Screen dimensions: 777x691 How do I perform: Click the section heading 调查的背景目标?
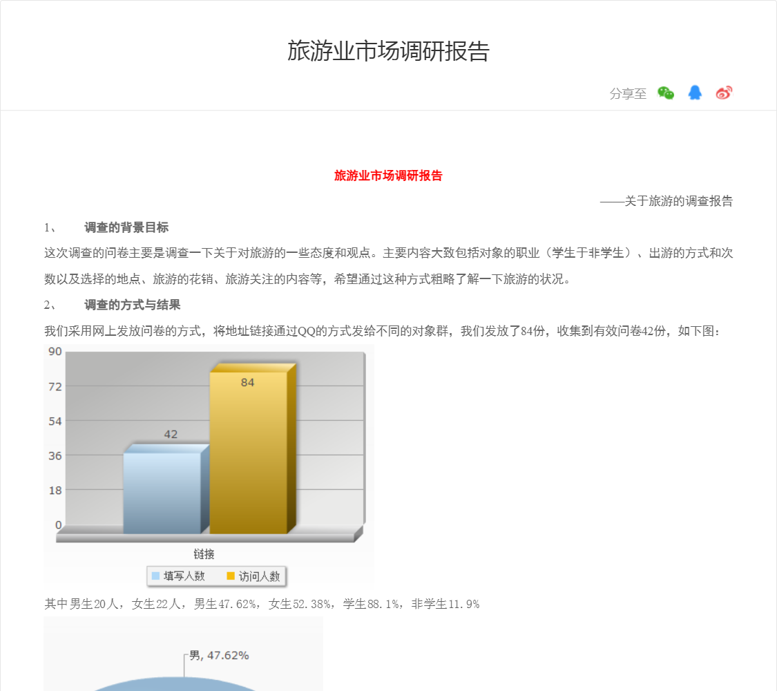[126, 227]
